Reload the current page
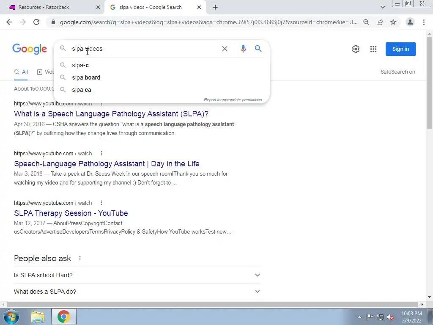The height and width of the screenshot is (325, 433). click(x=36, y=22)
